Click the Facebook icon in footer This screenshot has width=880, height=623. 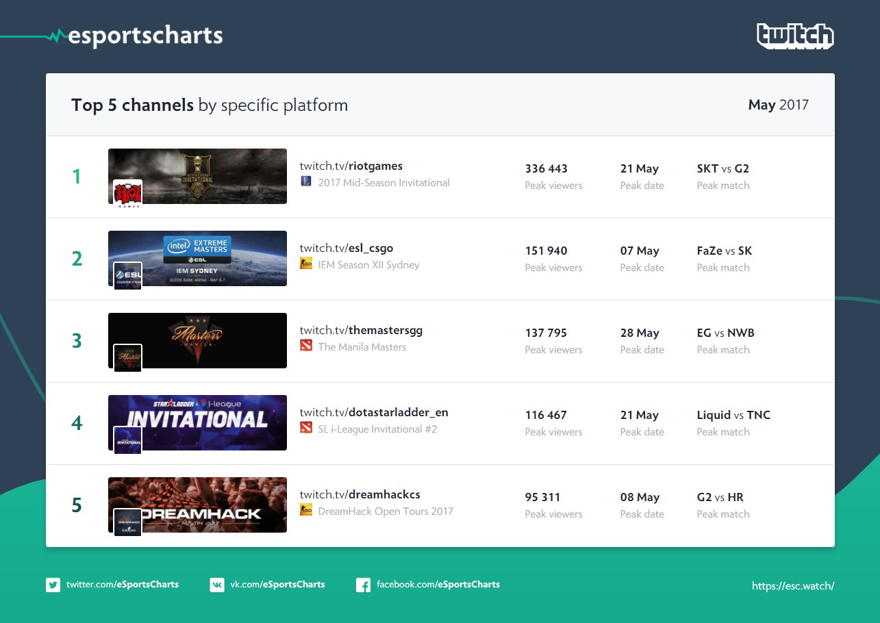point(364,585)
